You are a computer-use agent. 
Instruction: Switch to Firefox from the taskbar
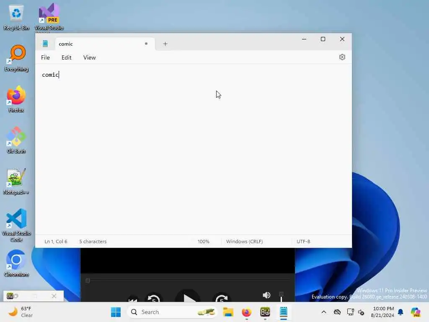246,312
